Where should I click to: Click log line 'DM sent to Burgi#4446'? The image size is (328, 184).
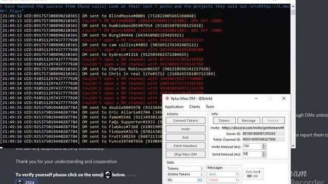pyautogui.click(x=133, y=35)
